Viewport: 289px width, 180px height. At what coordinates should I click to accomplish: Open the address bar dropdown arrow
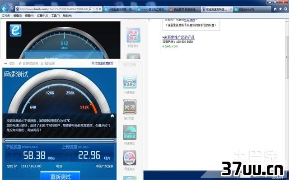coord(93,9)
